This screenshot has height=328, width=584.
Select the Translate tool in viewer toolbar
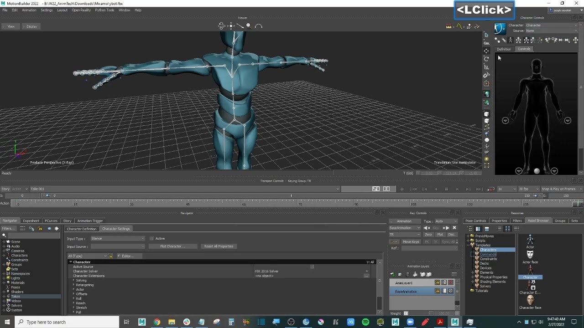pos(486,51)
